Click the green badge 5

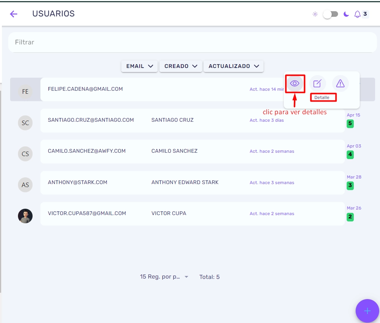pyautogui.click(x=350, y=124)
